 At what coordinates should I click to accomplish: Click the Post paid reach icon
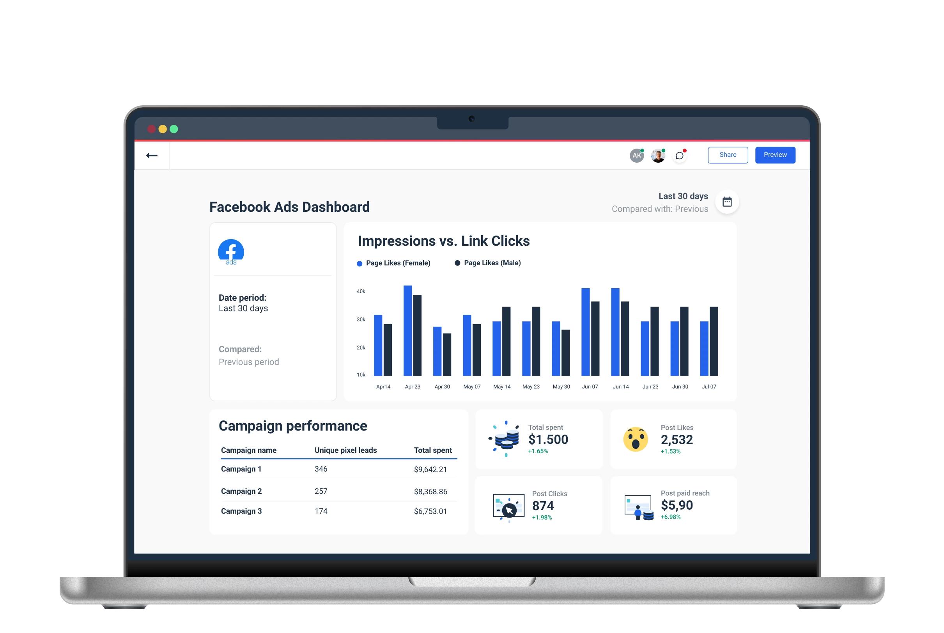pos(638,507)
